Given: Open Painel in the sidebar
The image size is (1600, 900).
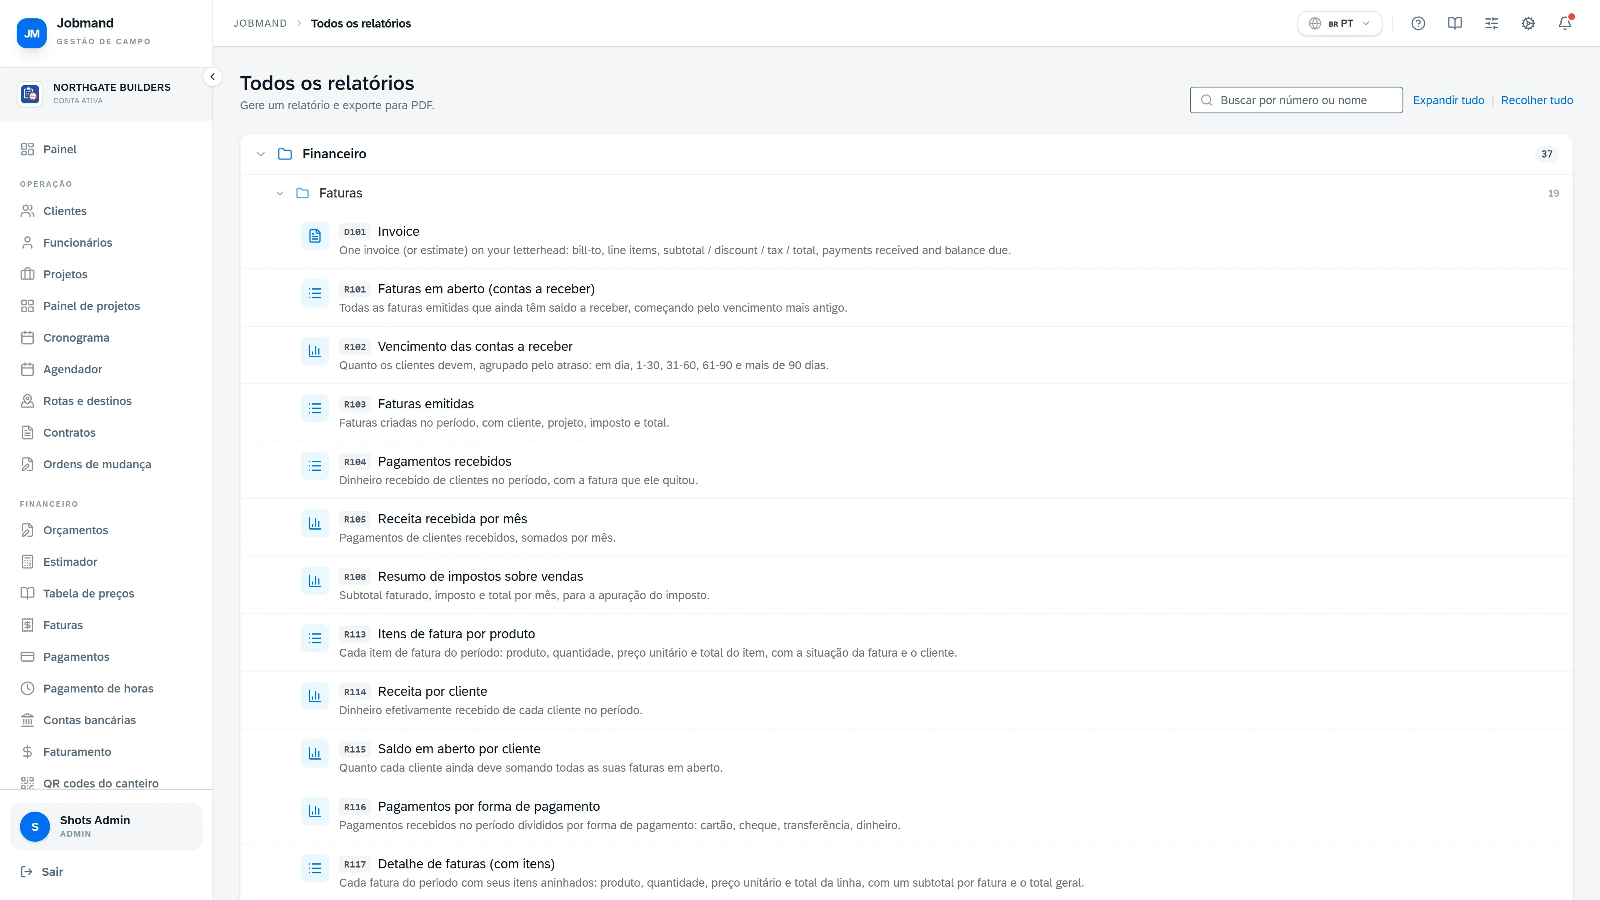Looking at the screenshot, I should point(106,149).
